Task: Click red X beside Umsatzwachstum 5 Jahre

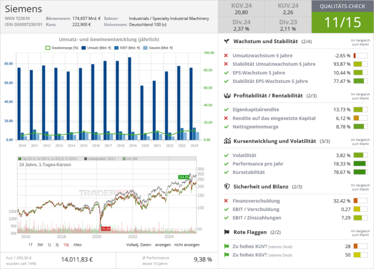Action: coord(226,55)
